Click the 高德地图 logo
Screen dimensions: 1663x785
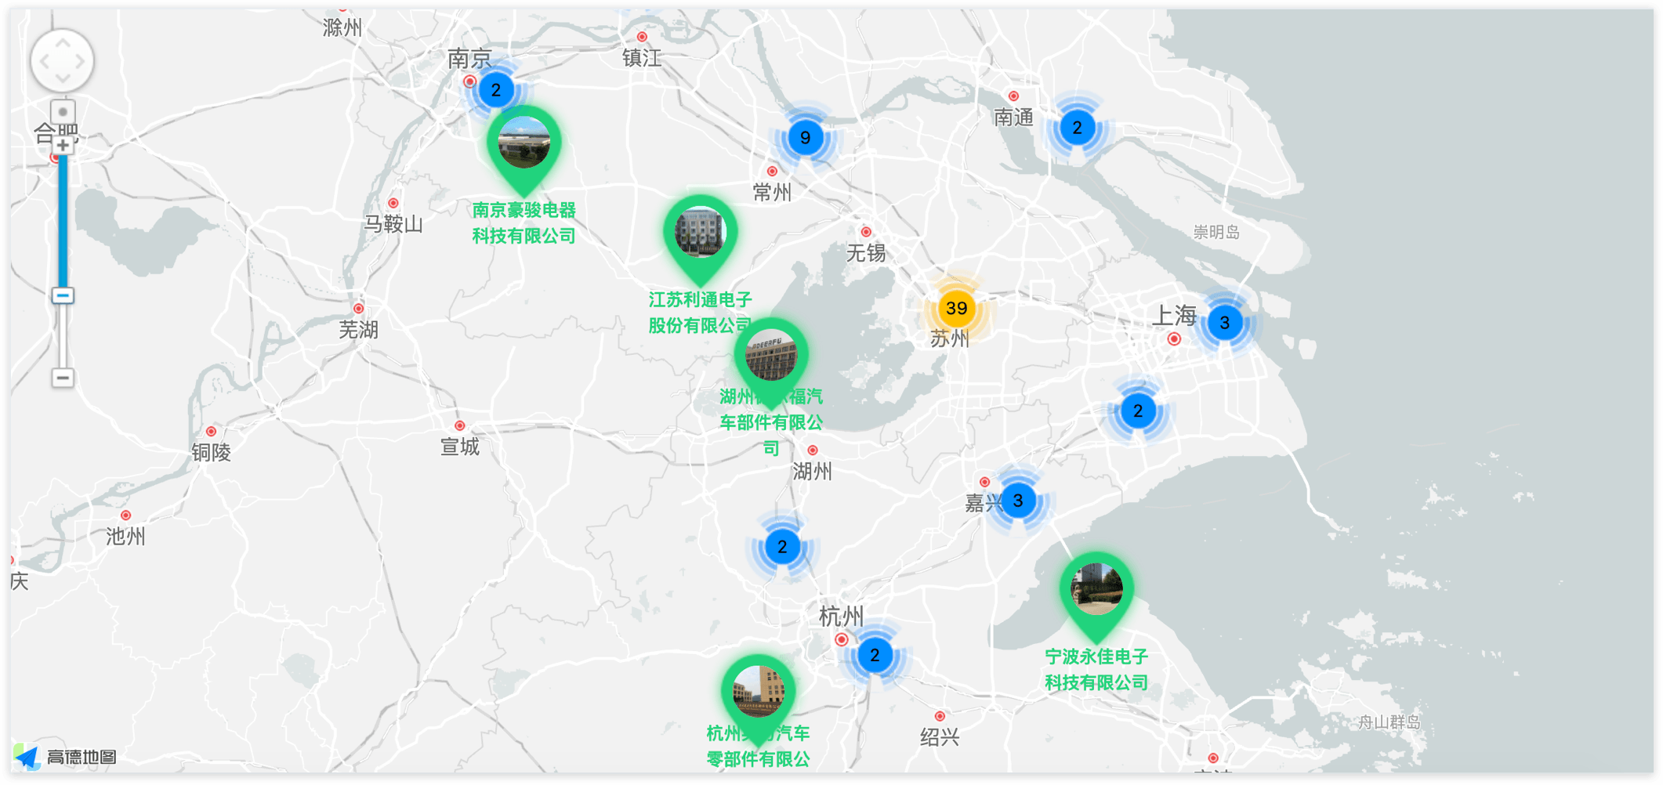pos(67,757)
